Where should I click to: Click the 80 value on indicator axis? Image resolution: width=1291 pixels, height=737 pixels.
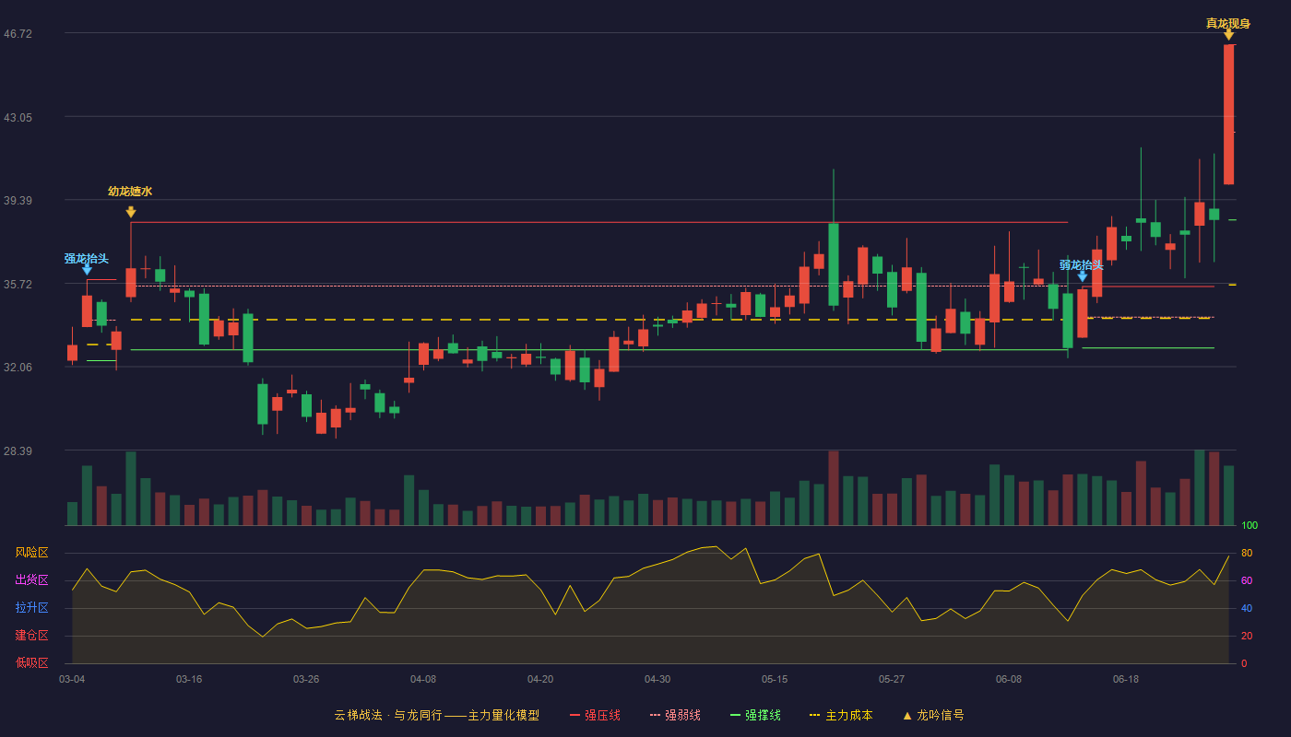pos(1247,554)
